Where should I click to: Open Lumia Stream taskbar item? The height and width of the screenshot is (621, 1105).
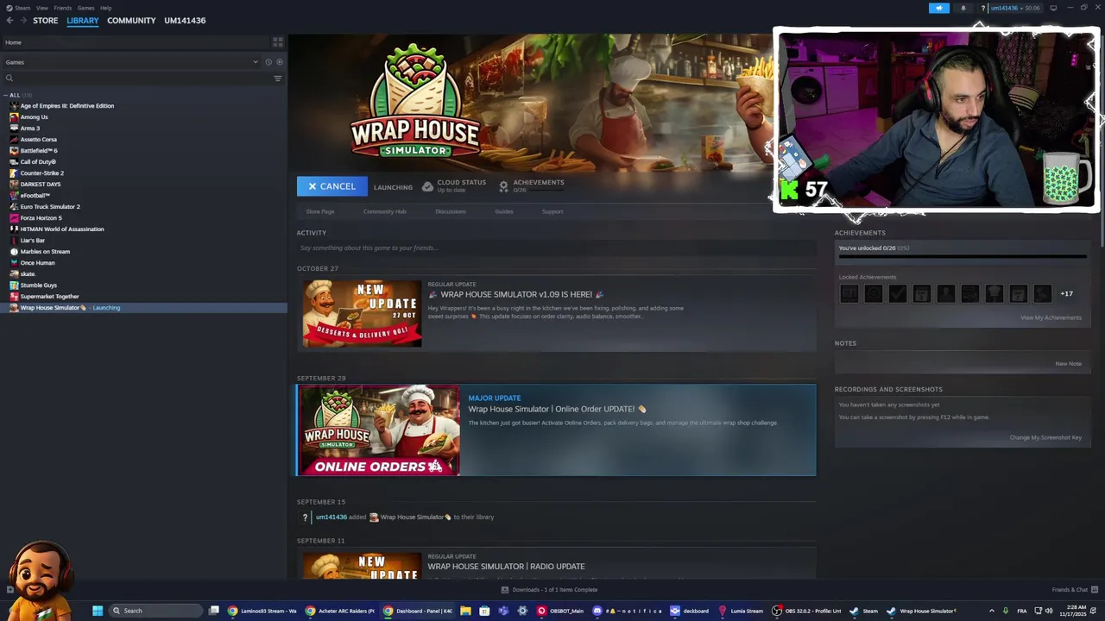click(741, 611)
